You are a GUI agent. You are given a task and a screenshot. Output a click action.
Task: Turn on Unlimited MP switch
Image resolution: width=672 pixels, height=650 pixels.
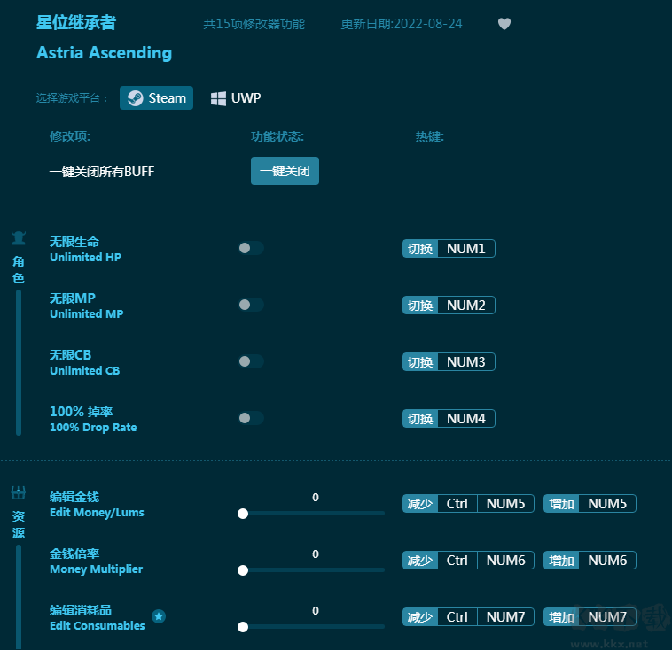(x=250, y=305)
